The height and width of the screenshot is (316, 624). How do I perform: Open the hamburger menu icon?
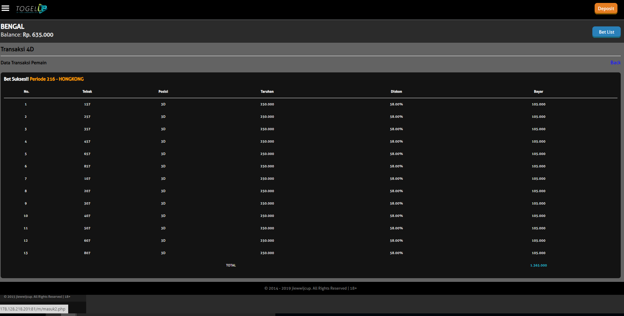(x=5, y=8)
